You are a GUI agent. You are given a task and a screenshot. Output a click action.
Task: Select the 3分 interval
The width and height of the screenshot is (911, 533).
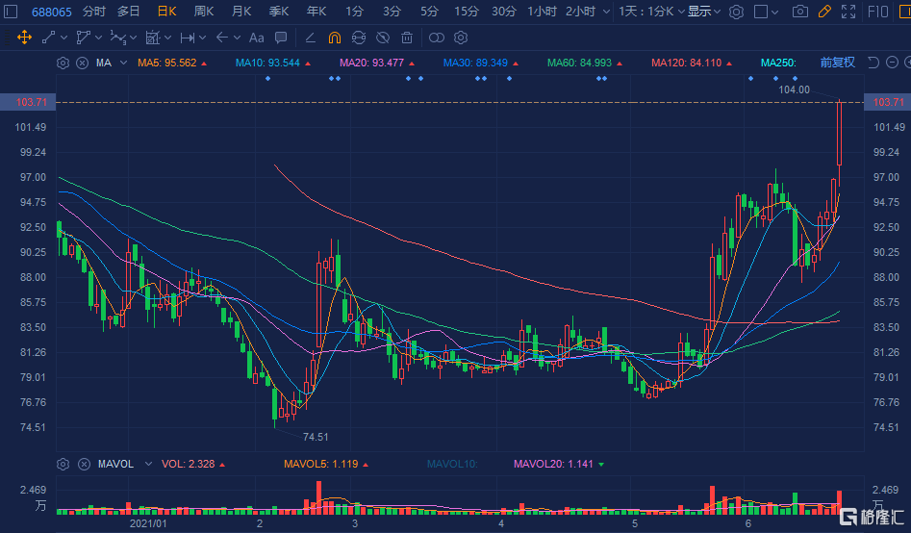(x=392, y=12)
